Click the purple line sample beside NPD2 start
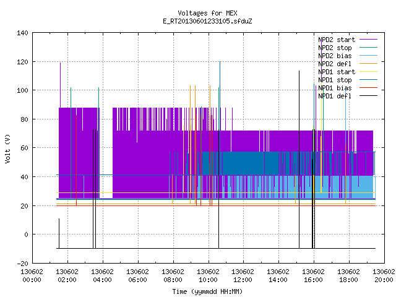Viewport: 396px width, 297px height. pyautogui.click(x=369, y=40)
